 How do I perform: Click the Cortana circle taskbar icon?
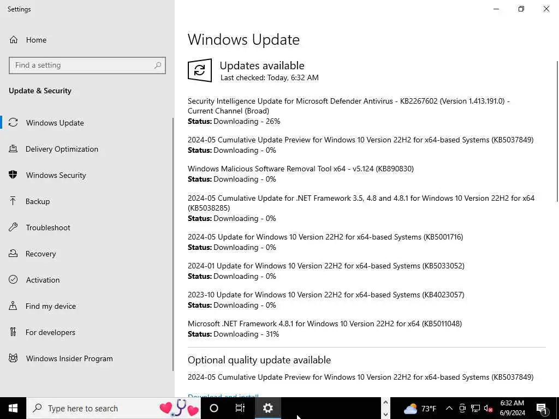pos(214,408)
